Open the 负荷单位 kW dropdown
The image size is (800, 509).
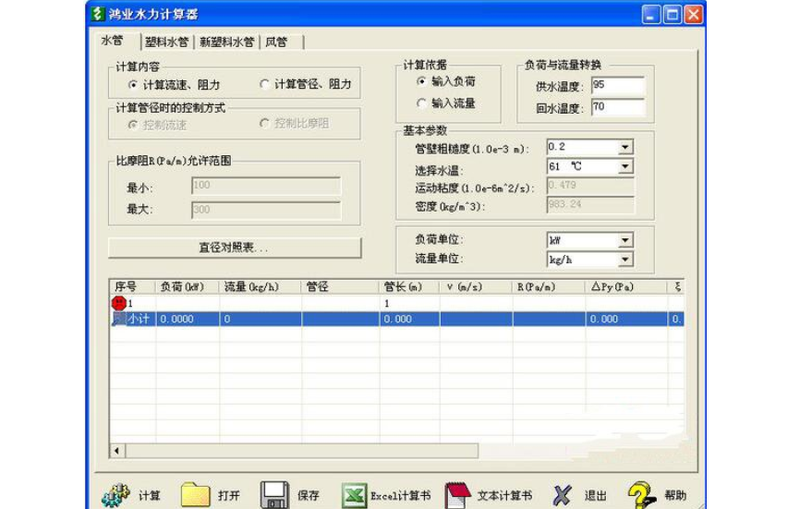click(x=624, y=240)
